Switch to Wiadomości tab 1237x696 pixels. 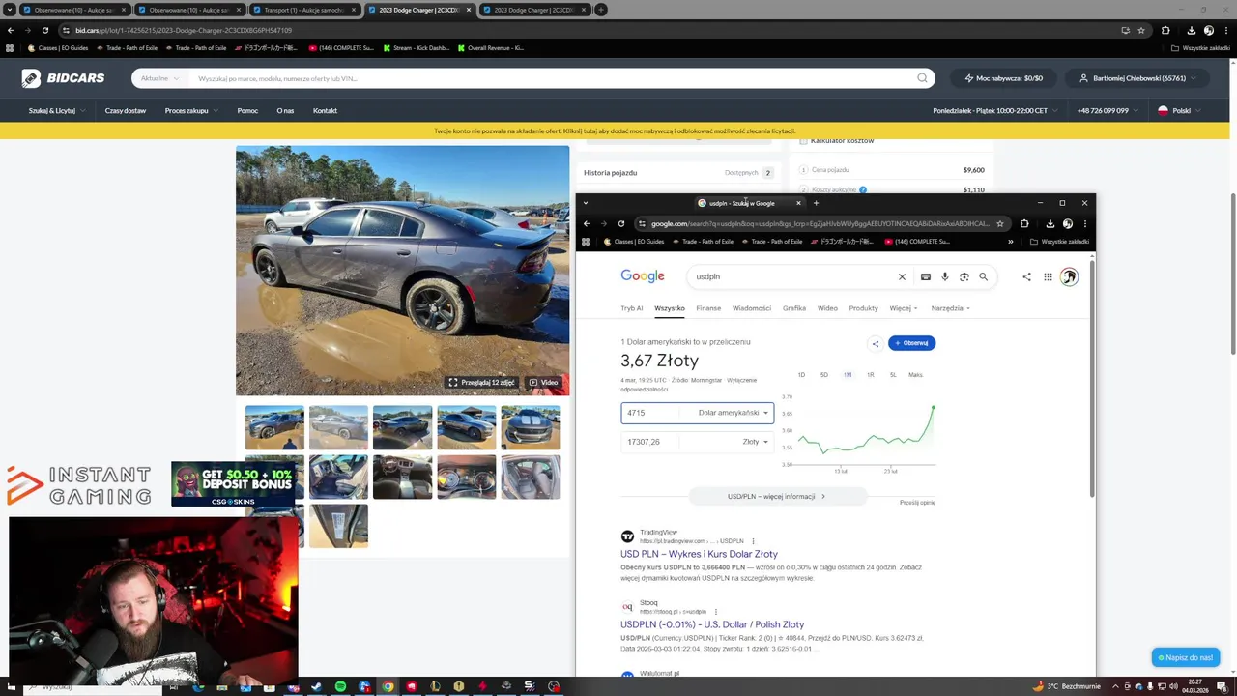[x=752, y=308]
